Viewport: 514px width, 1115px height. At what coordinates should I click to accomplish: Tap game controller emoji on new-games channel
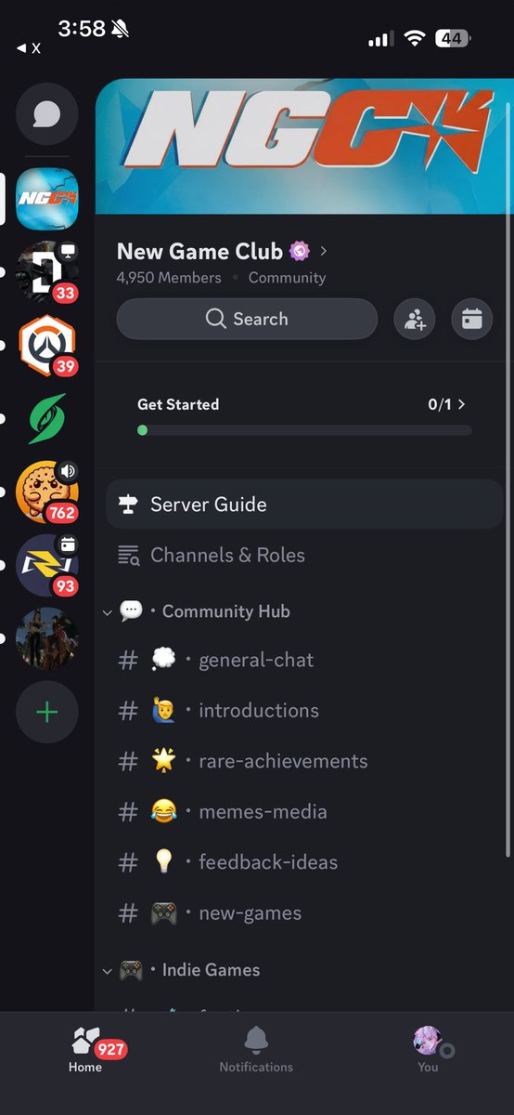pos(163,913)
